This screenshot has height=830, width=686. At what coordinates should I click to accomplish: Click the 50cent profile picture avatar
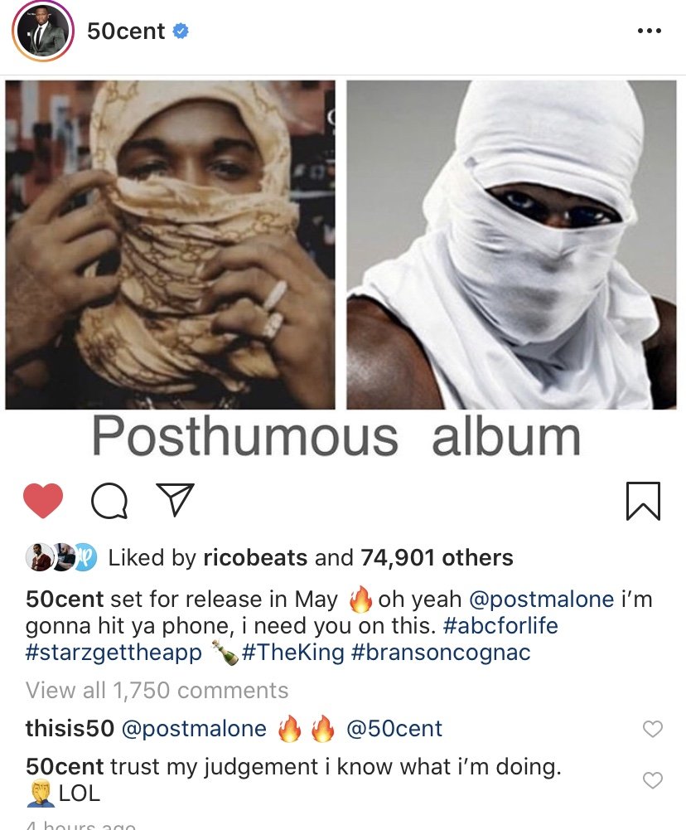point(43,31)
